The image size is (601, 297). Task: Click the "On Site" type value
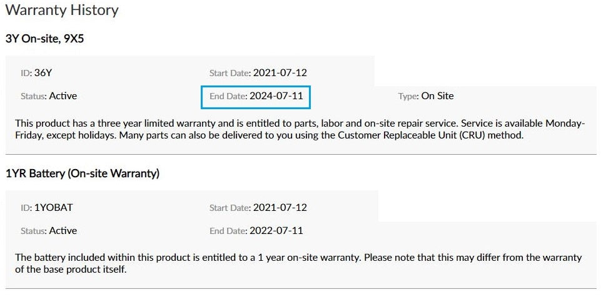437,96
